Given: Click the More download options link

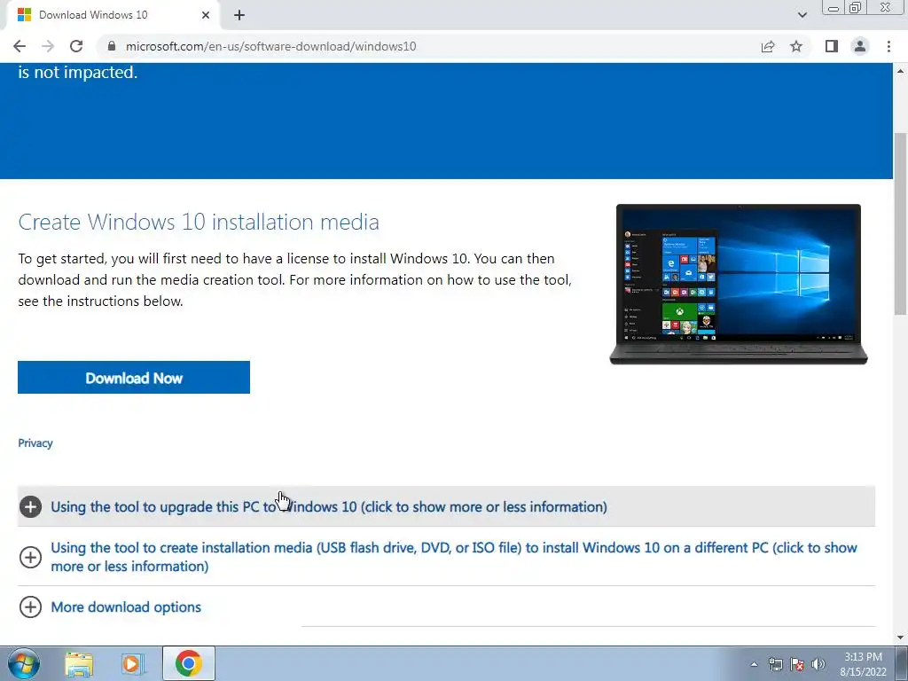Looking at the screenshot, I should (x=126, y=607).
